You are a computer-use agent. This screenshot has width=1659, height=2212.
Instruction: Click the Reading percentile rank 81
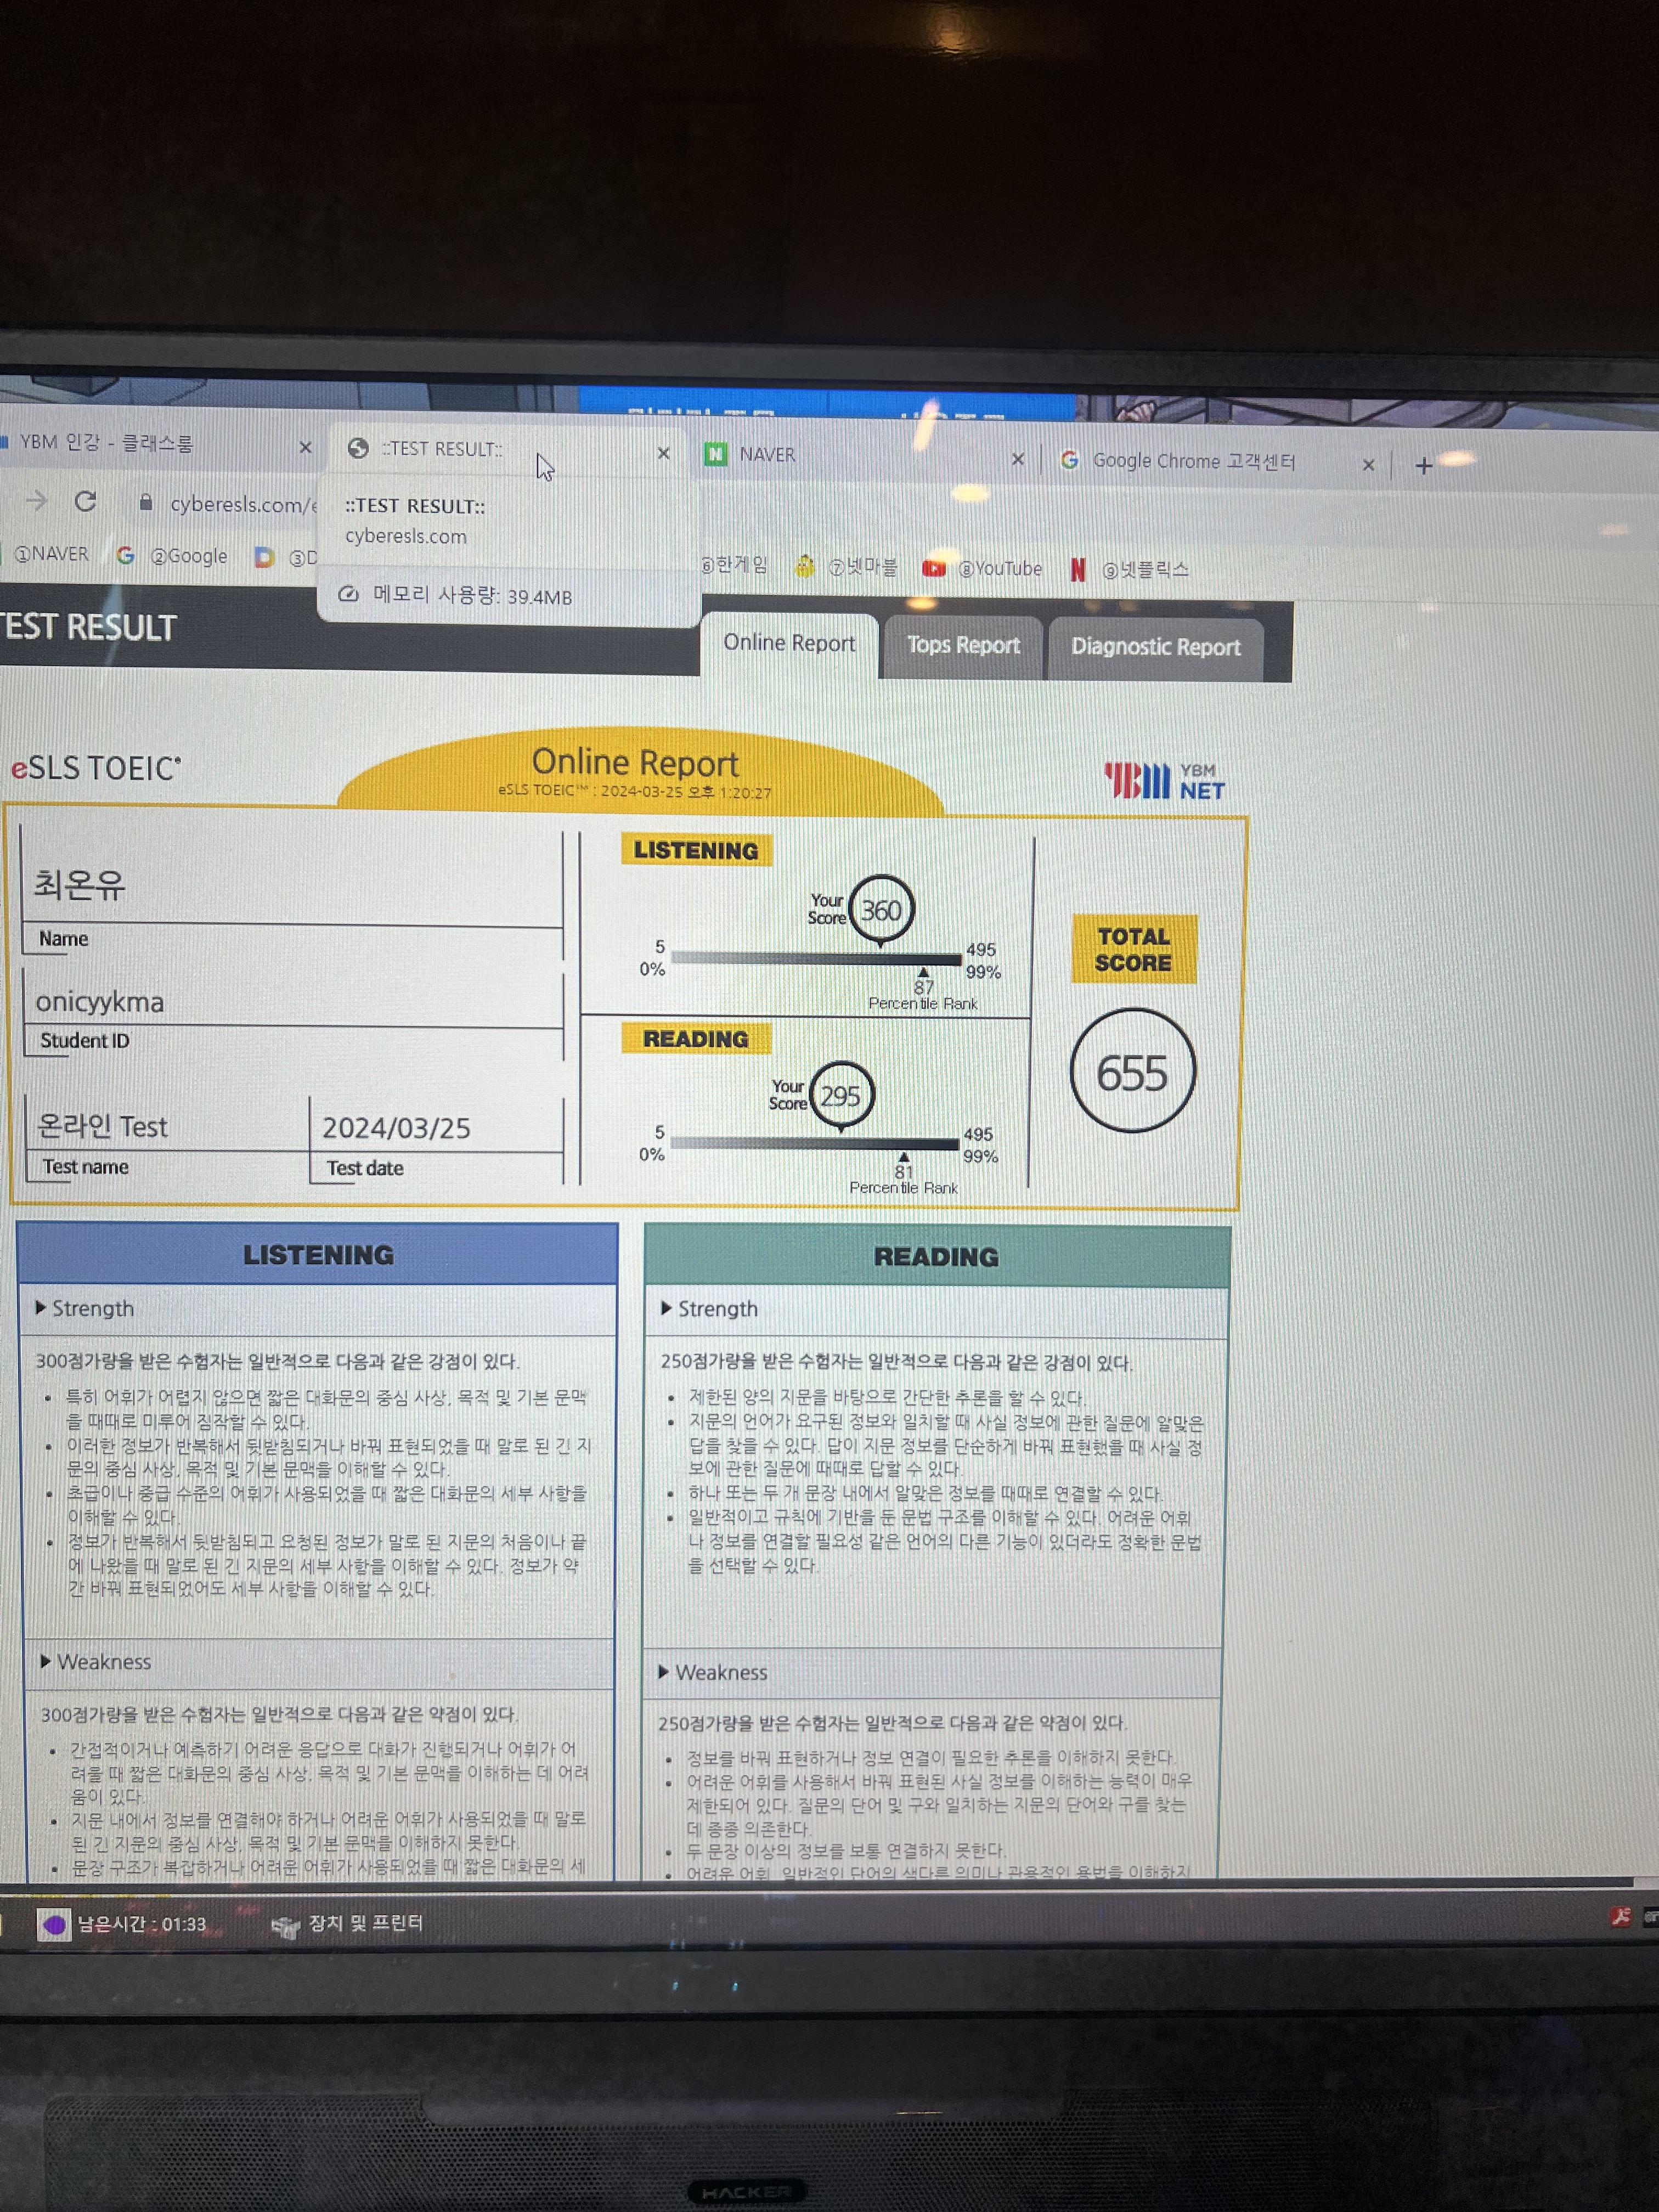point(903,1171)
